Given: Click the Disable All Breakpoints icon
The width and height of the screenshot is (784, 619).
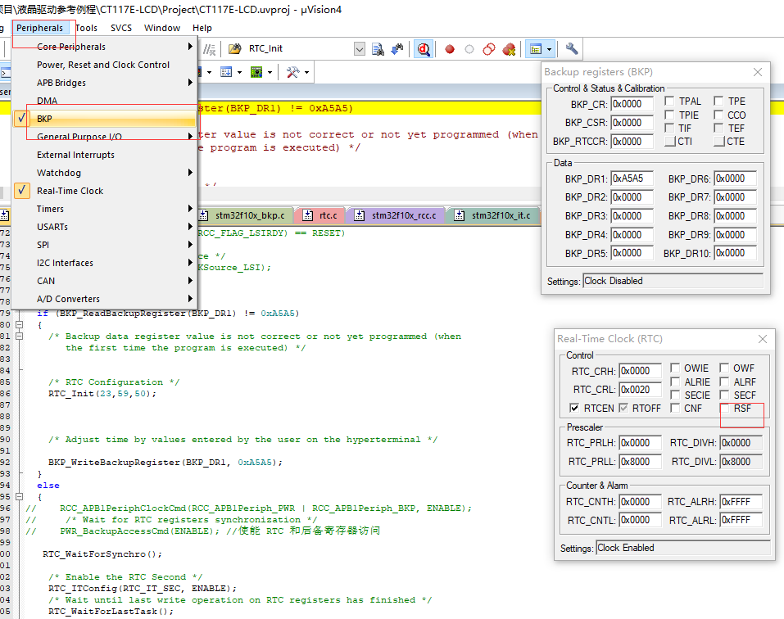Looking at the screenshot, I should (x=489, y=49).
